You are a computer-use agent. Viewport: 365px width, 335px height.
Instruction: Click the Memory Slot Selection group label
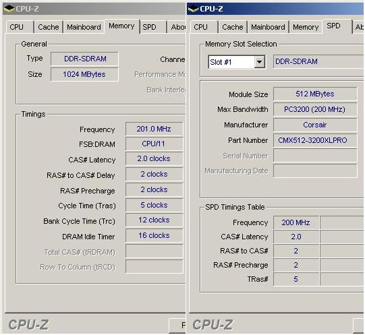(241, 44)
